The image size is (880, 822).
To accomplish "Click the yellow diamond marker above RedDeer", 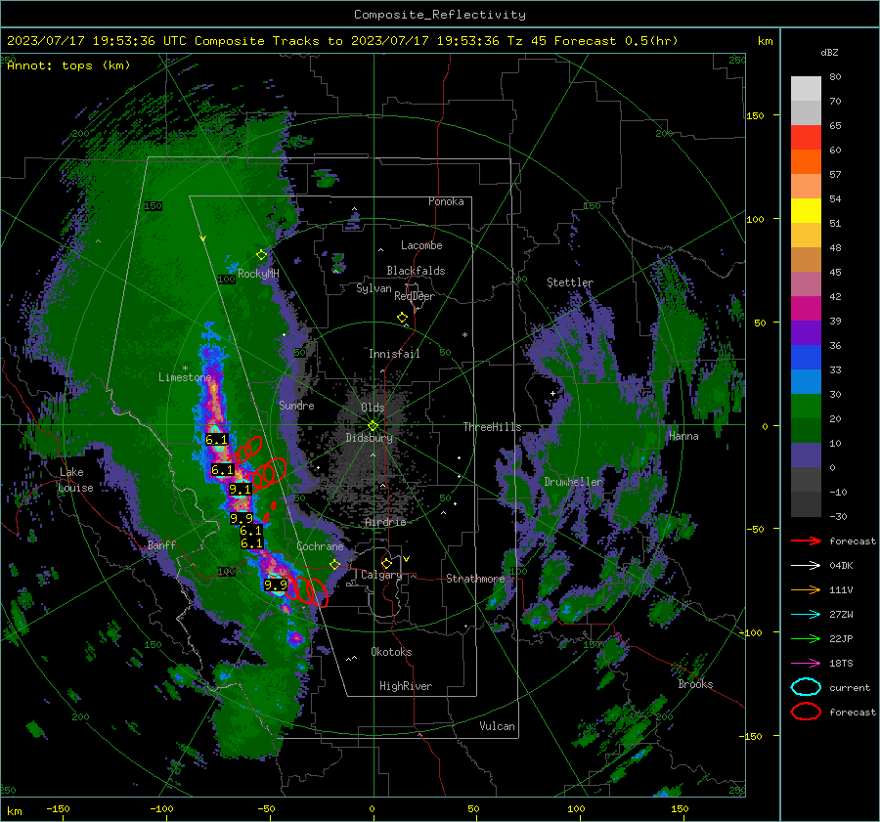I will [x=402, y=318].
